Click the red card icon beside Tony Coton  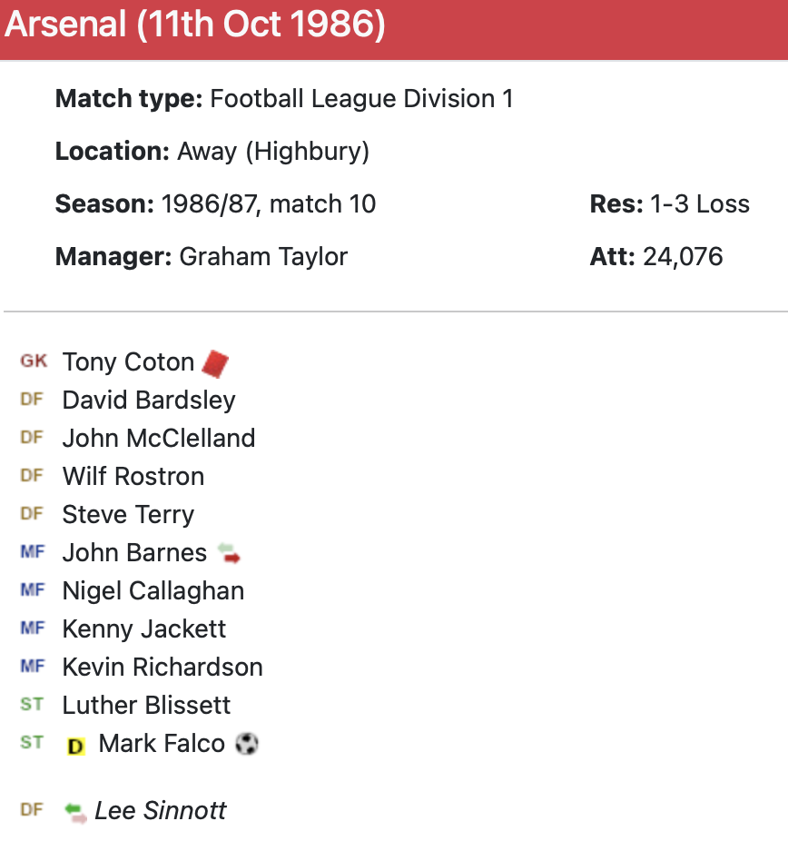click(215, 363)
